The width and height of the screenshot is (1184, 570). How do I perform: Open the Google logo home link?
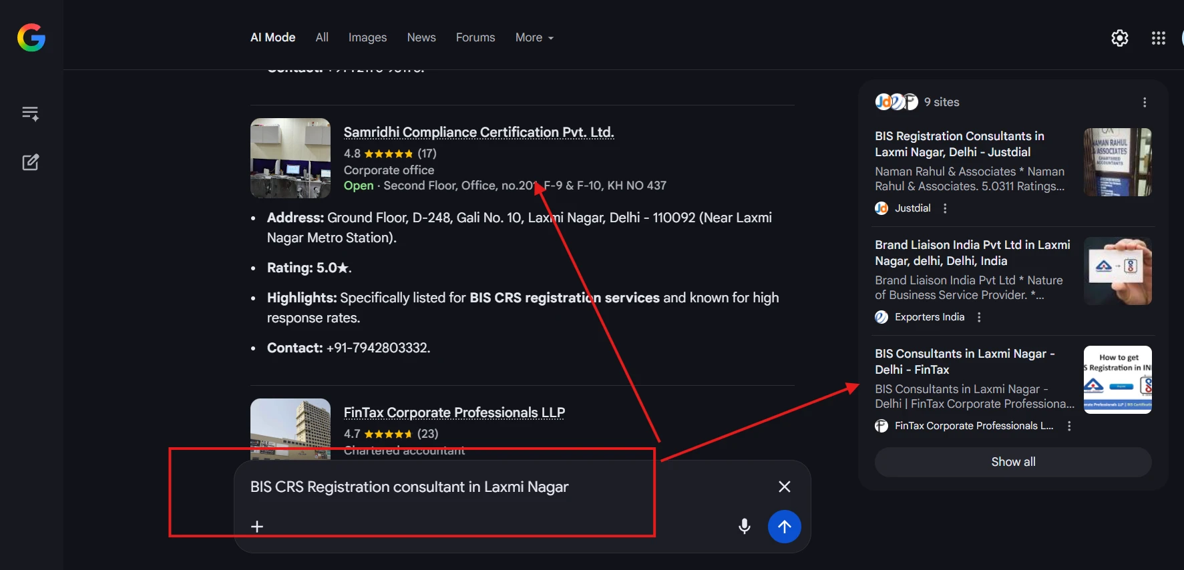[x=31, y=37]
